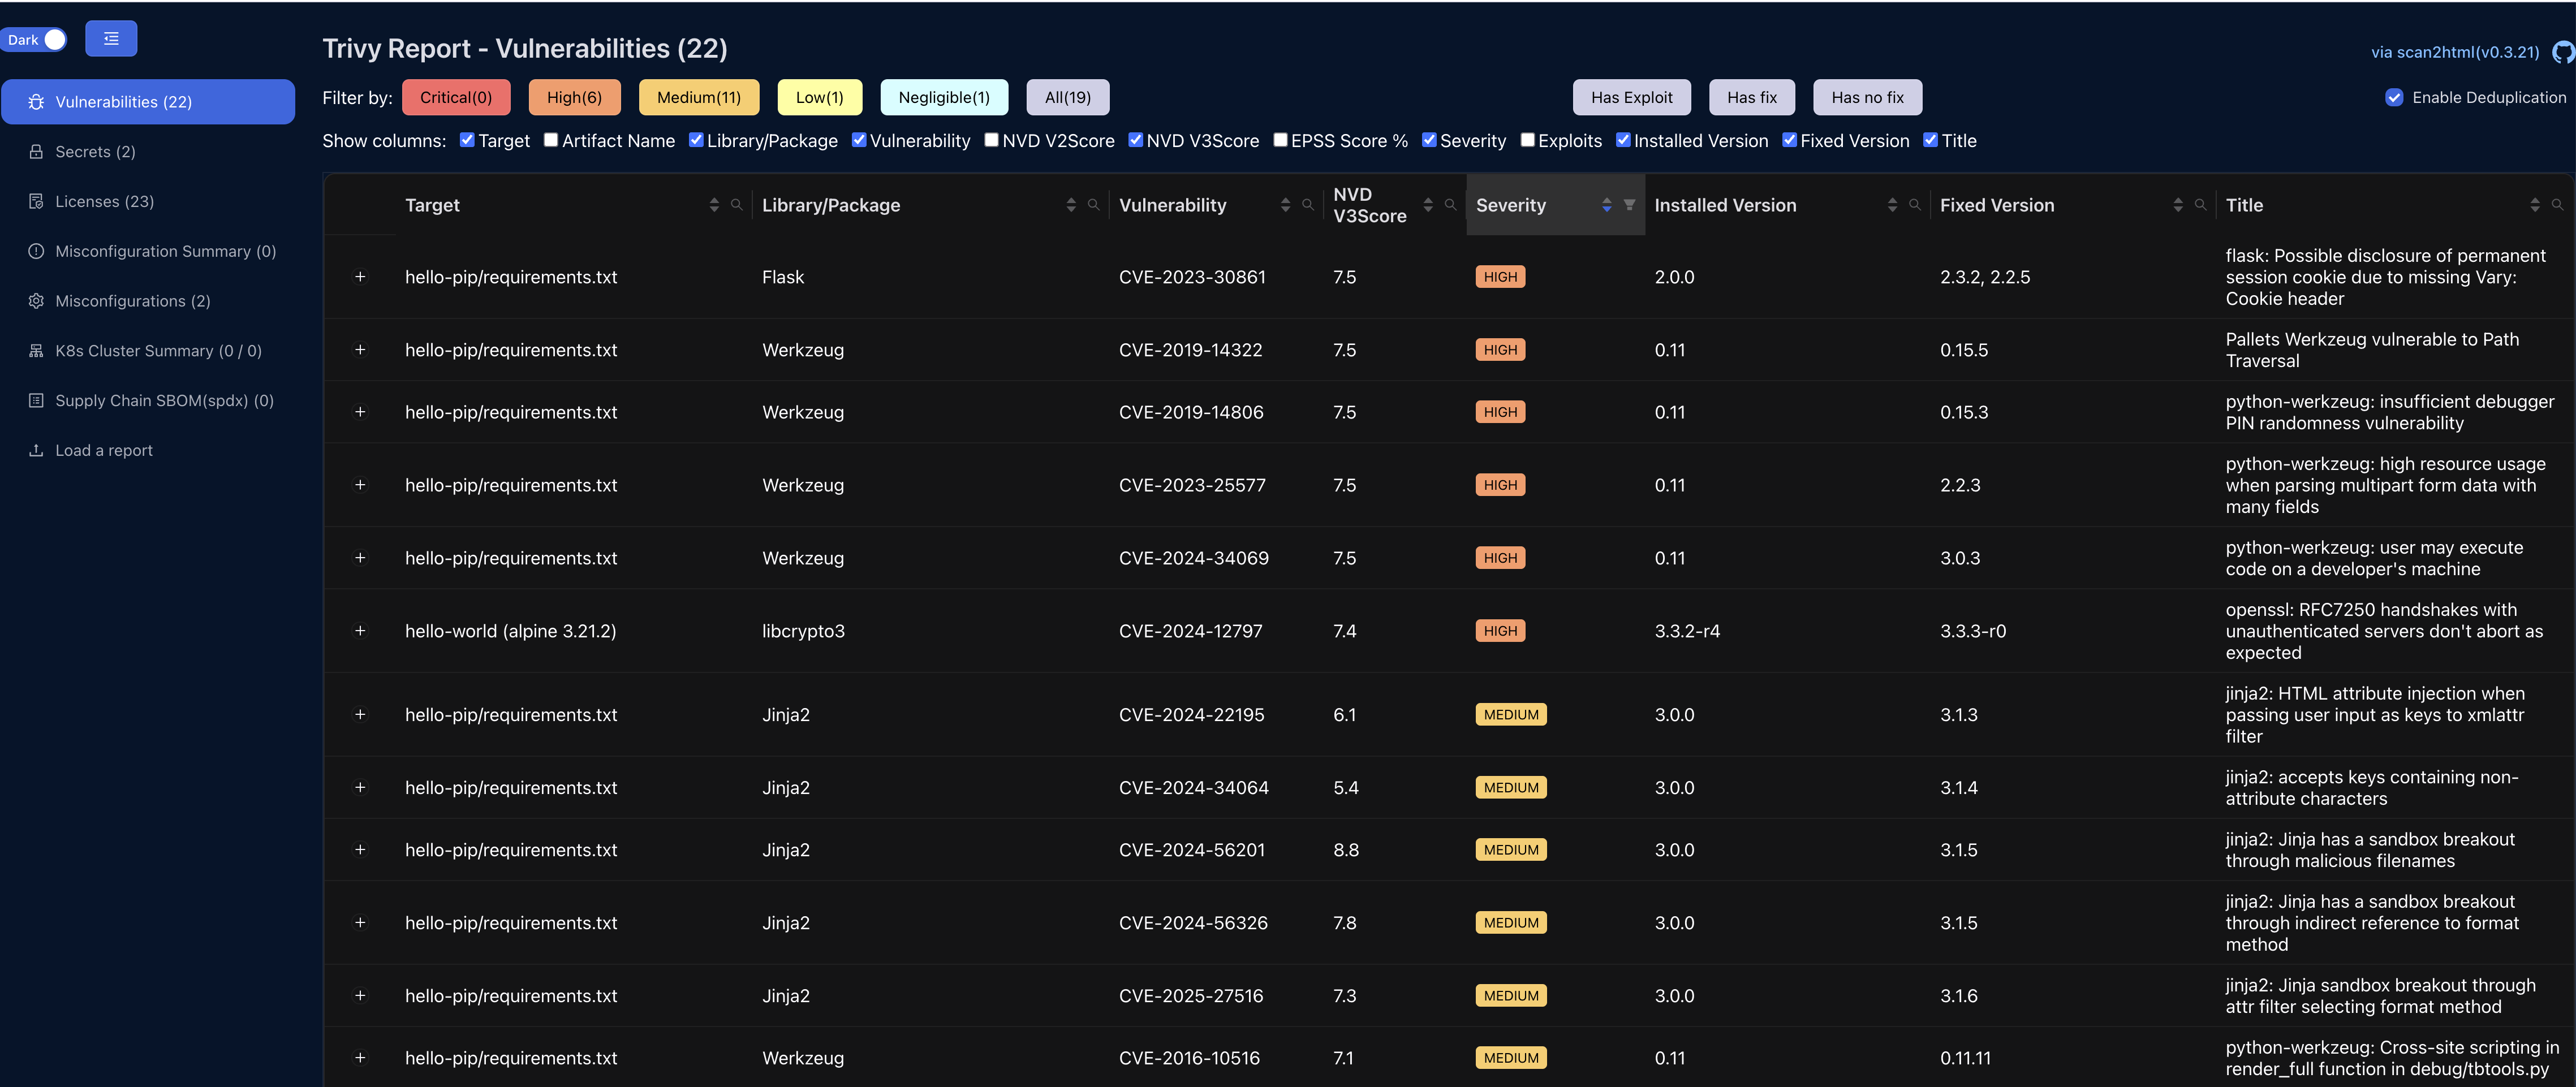
Task: Uncheck the Target column checkbox
Action: point(467,140)
